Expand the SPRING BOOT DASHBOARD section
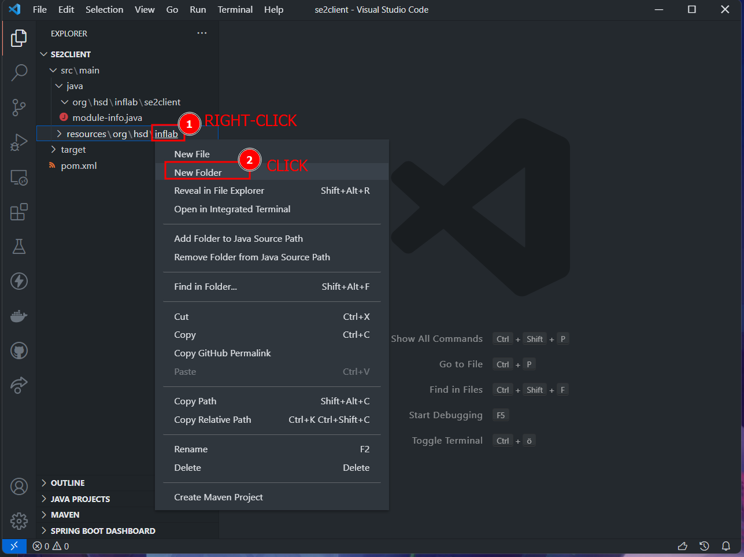The image size is (744, 557). pos(43,531)
